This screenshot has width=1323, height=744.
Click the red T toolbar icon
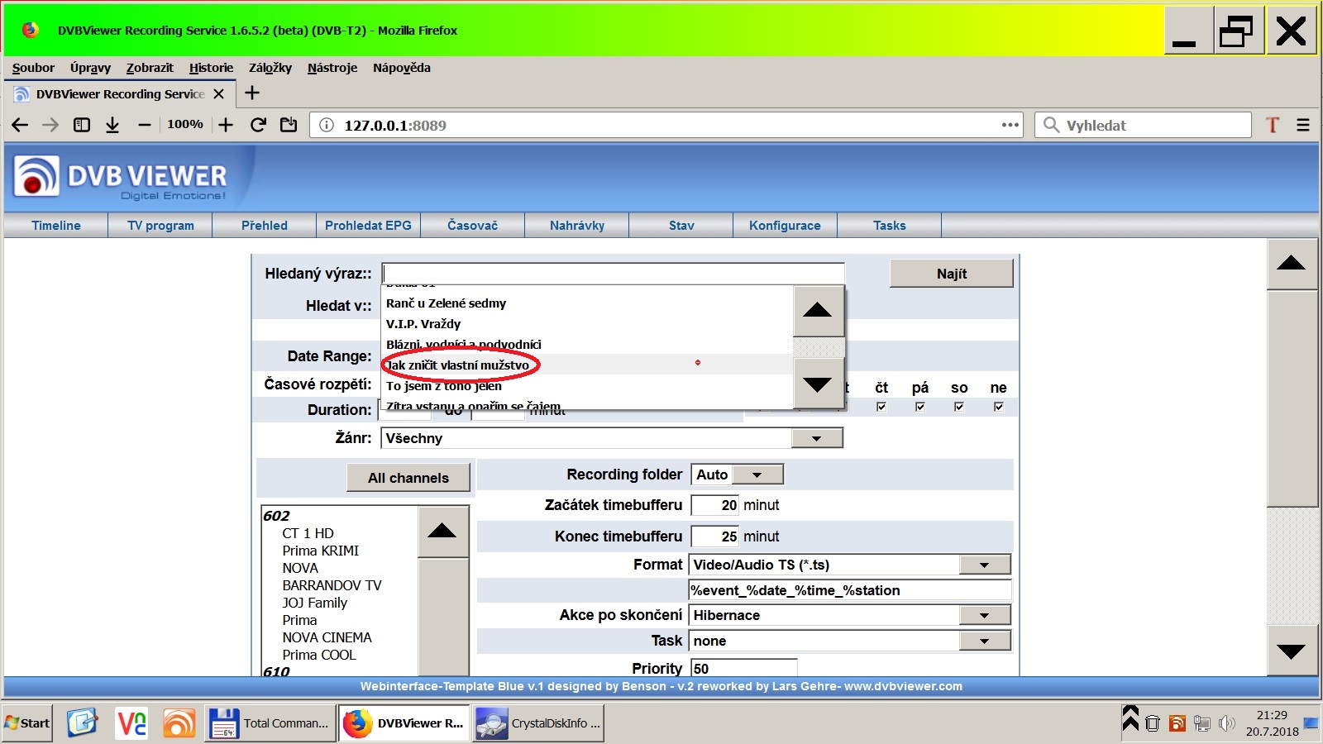click(x=1273, y=125)
